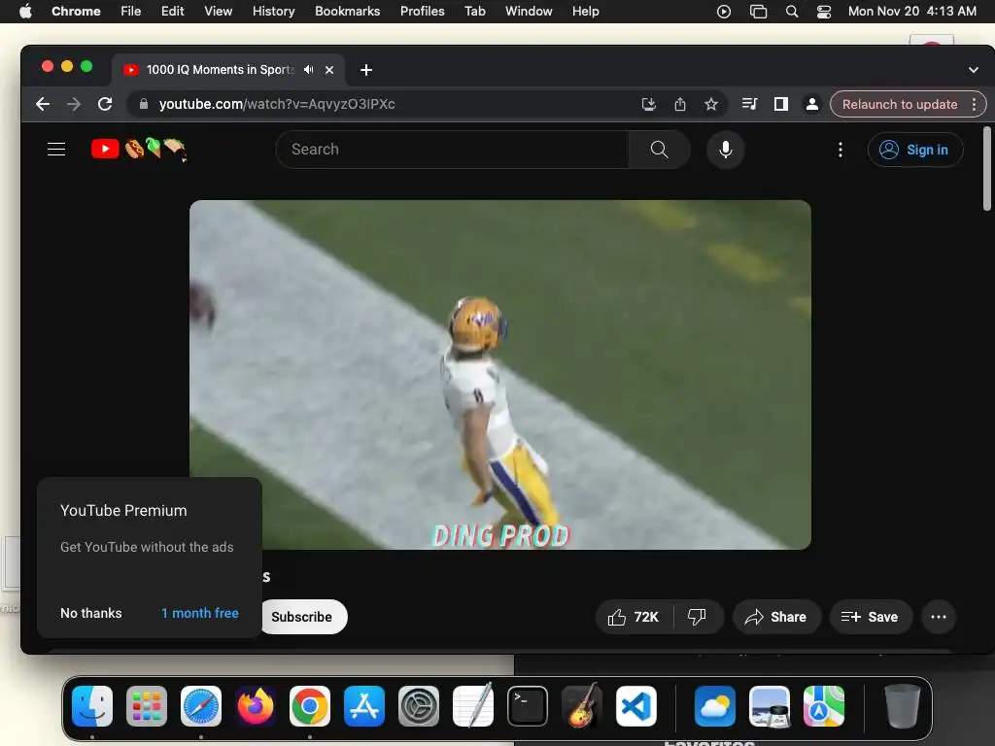Focus the YouTube search field
The width and height of the screenshot is (995, 746).
pos(452,150)
